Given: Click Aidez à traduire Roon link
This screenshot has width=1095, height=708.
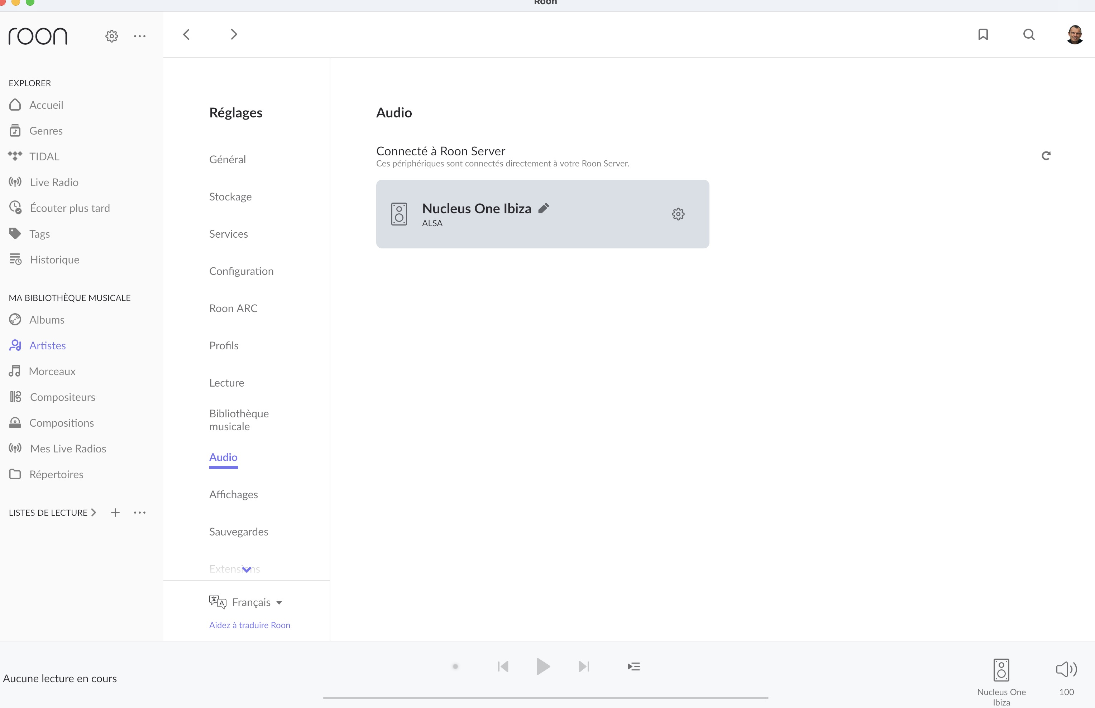Looking at the screenshot, I should click(x=250, y=625).
